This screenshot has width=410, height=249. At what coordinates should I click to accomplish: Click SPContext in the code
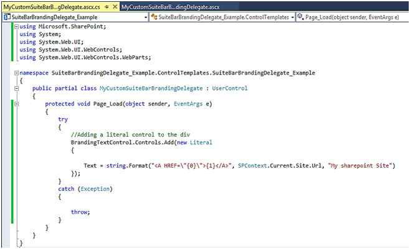tap(252, 166)
